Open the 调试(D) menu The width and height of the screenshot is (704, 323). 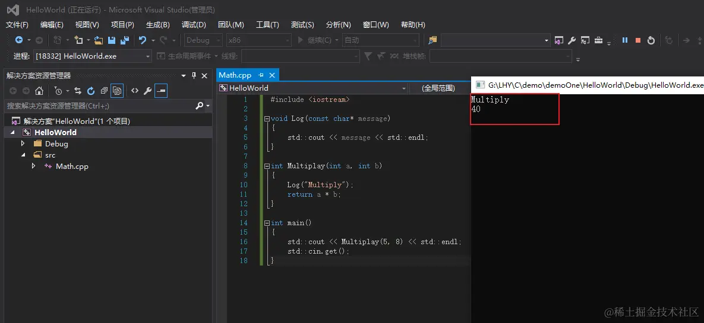pyautogui.click(x=194, y=25)
